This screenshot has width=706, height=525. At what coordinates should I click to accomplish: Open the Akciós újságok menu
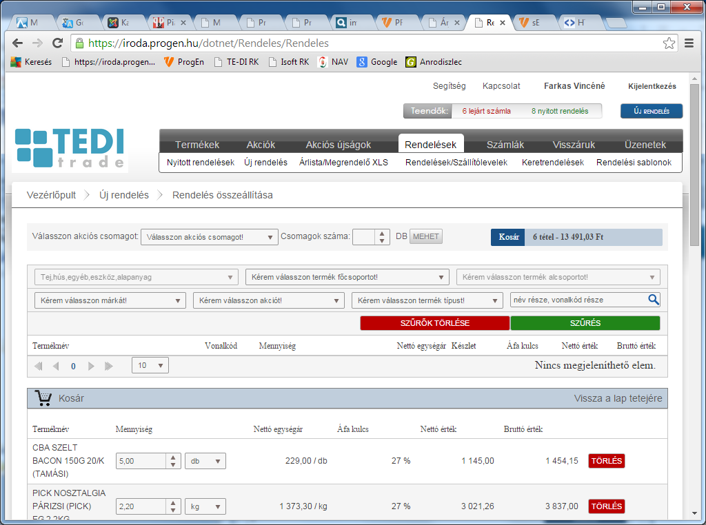pyautogui.click(x=339, y=145)
